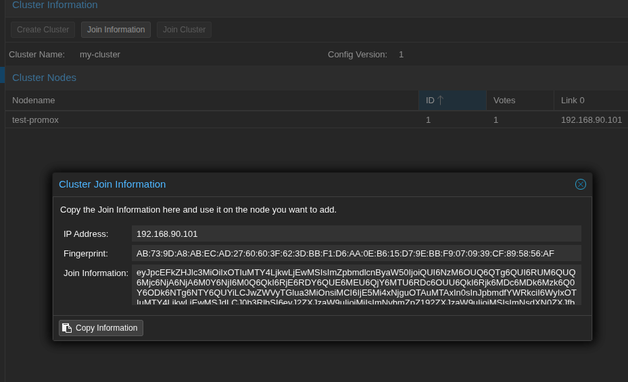Viewport: 628px width, 382px height.
Task: Focus the IP Address field
Action: [356, 234]
